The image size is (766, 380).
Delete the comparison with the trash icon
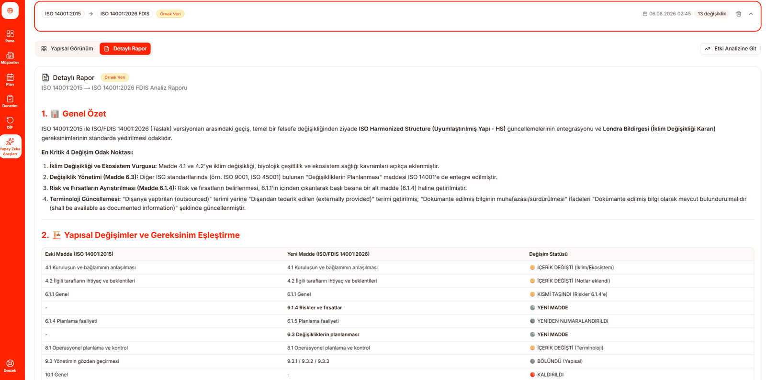(x=739, y=14)
